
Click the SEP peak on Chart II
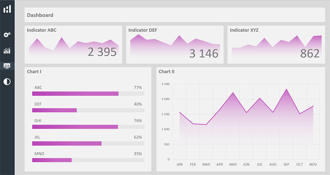(286, 89)
